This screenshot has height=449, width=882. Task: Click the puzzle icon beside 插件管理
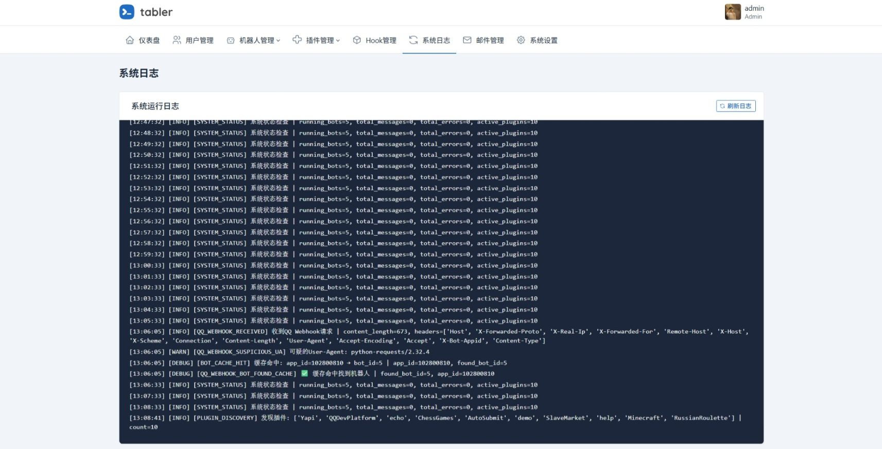tap(297, 40)
